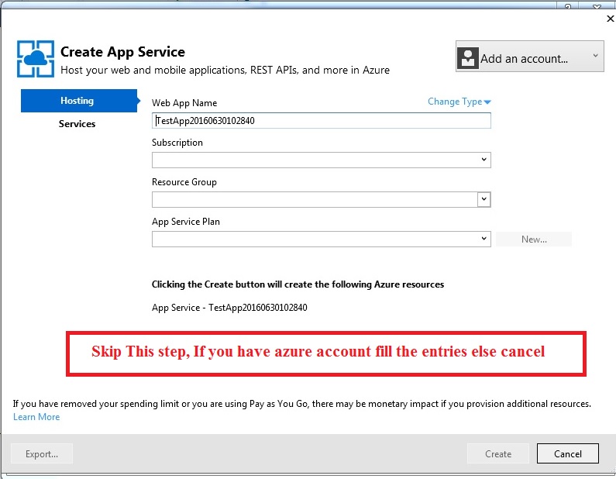
Task: Expand the Resource Group combo box arrow
Action: click(x=484, y=199)
